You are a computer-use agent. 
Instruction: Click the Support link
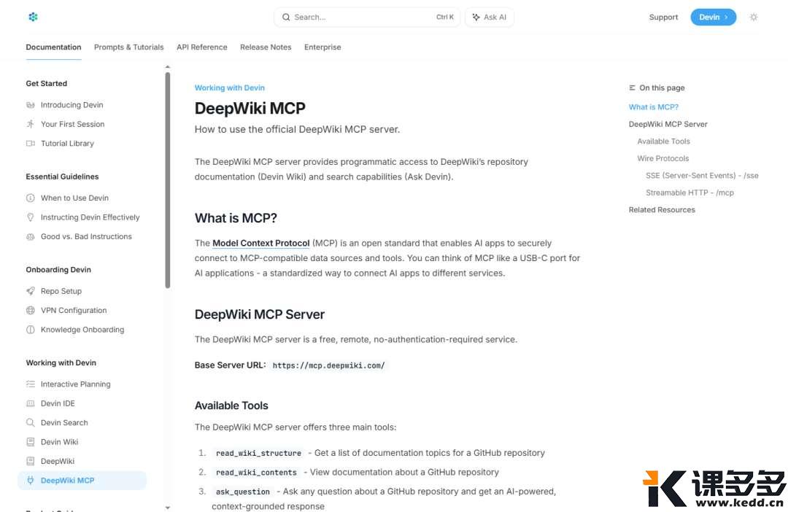(663, 17)
